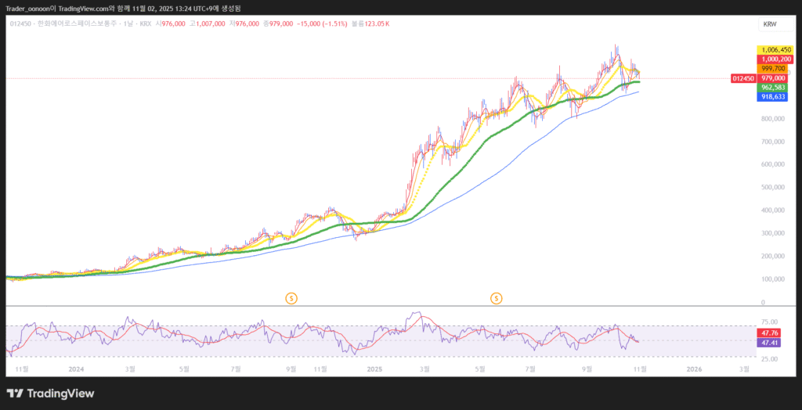Click the 2024 label on time axis
Image resolution: width=802 pixels, height=410 pixels.
[76, 368]
